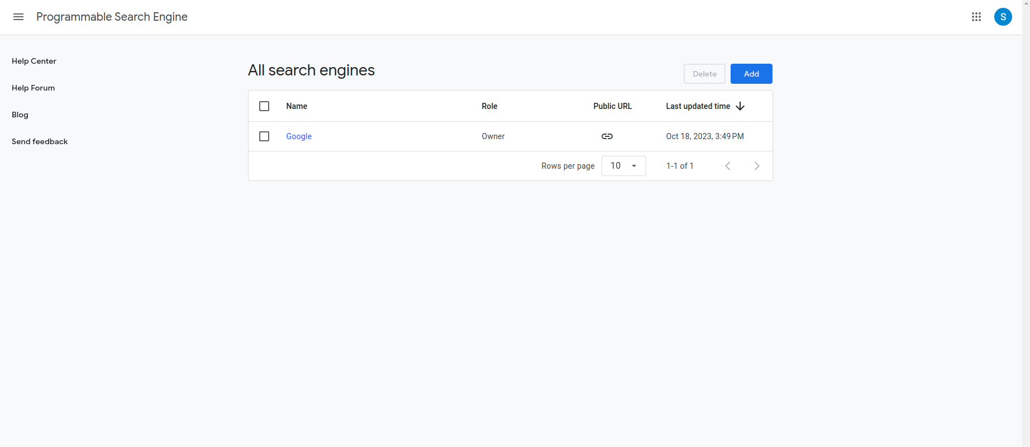Go to previous page of results
The height and width of the screenshot is (447, 1030).
[728, 166]
